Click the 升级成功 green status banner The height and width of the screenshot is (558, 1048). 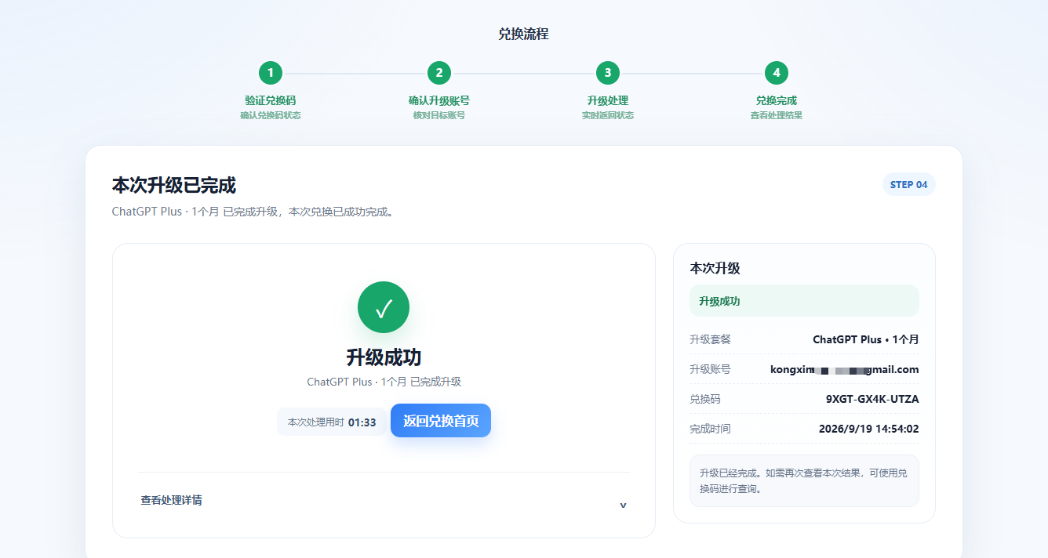[804, 301]
